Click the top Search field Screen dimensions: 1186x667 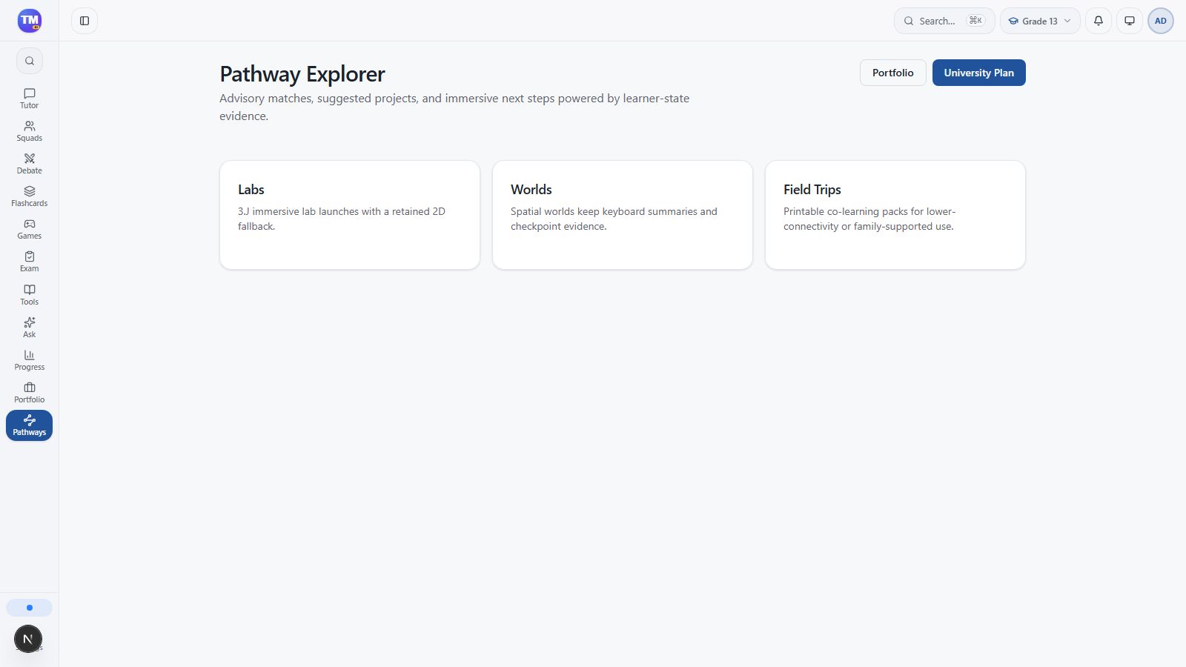pos(944,21)
